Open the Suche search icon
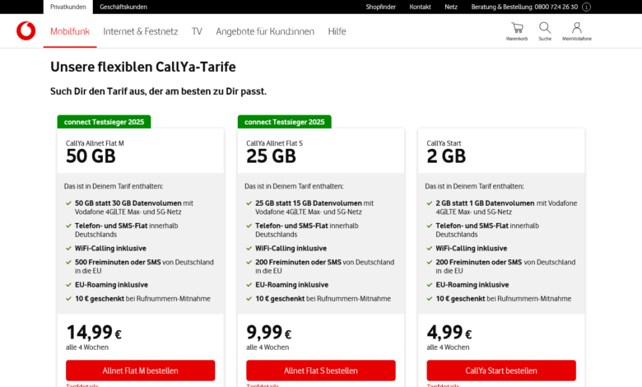Image resolution: width=642 pixels, height=387 pixels. tap(545, 31)
